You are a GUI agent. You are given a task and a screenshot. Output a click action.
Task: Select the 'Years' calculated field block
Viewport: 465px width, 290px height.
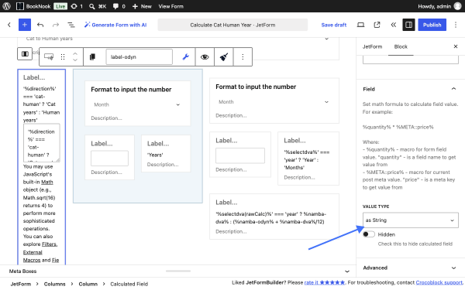[x=166, y=154]
